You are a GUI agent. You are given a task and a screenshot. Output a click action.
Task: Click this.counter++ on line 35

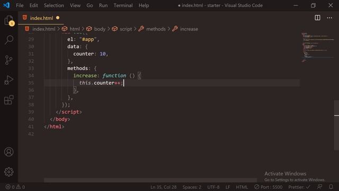tap(100, 83)
